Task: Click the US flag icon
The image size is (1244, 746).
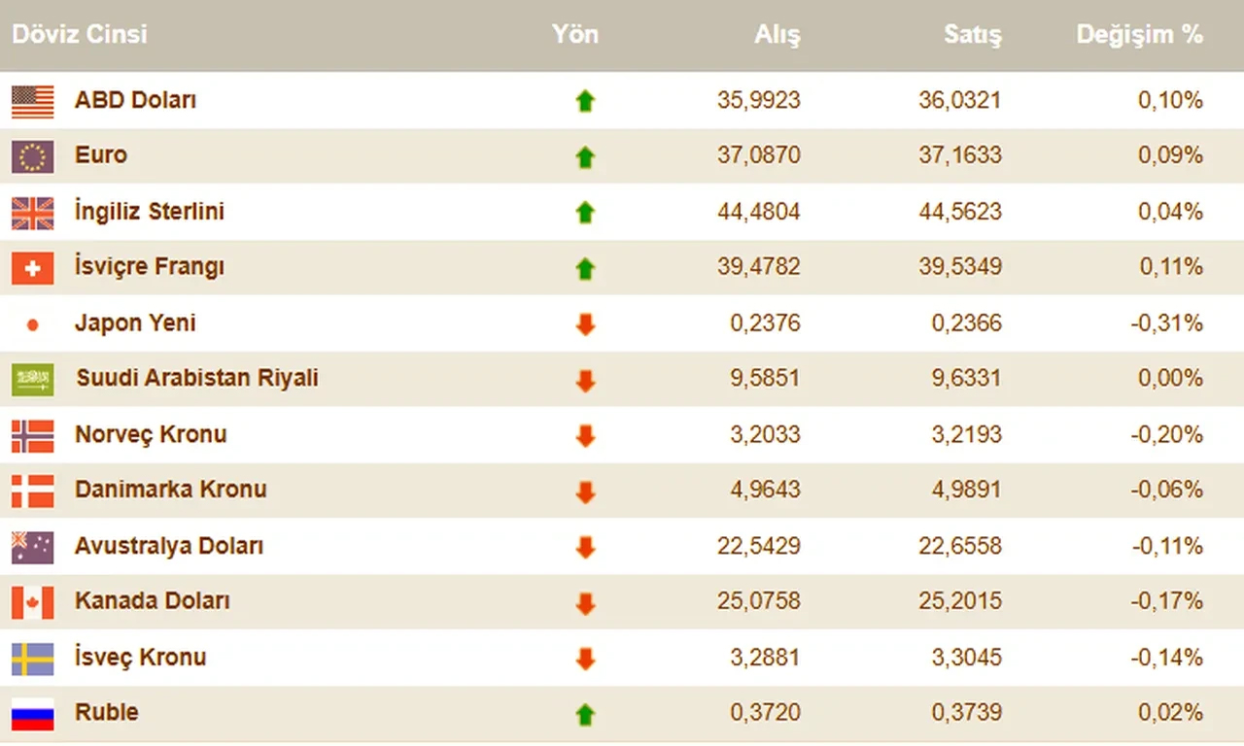Action: 32,101
